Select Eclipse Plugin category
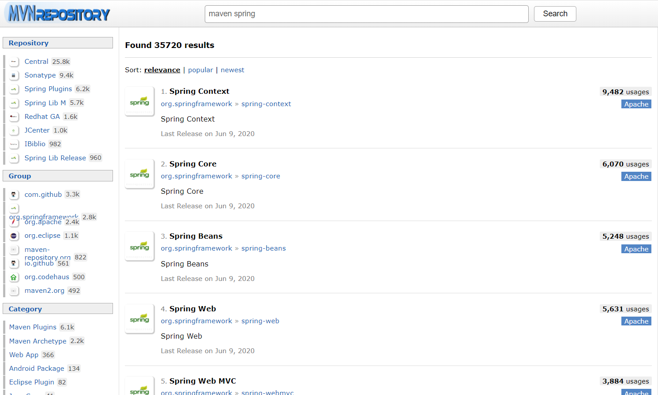Viewport: 658px width, 395px height. 32,382
